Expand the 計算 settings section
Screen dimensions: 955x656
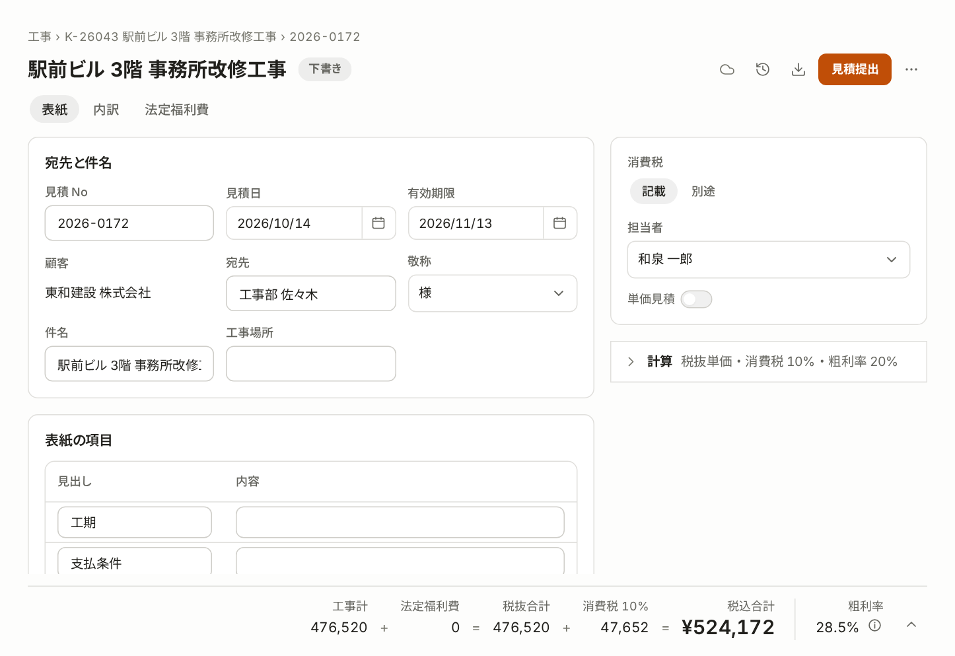click(769, 361)
